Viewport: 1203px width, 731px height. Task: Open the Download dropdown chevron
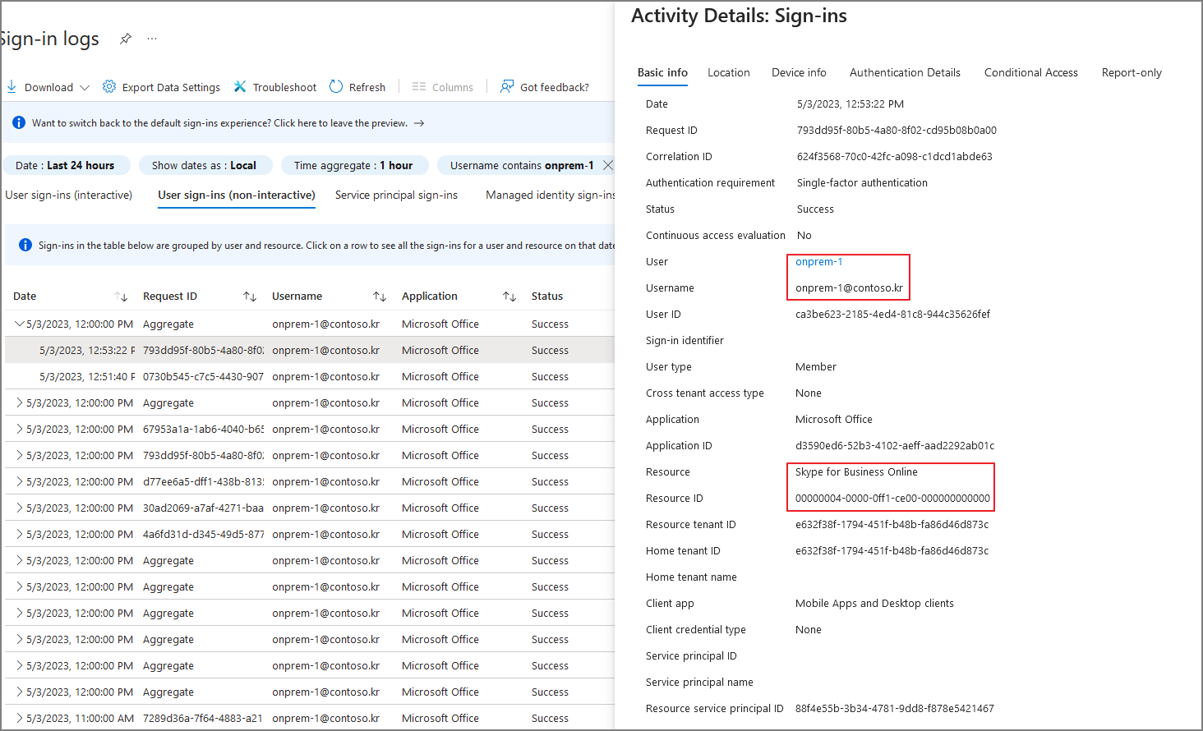click(85, 87)
